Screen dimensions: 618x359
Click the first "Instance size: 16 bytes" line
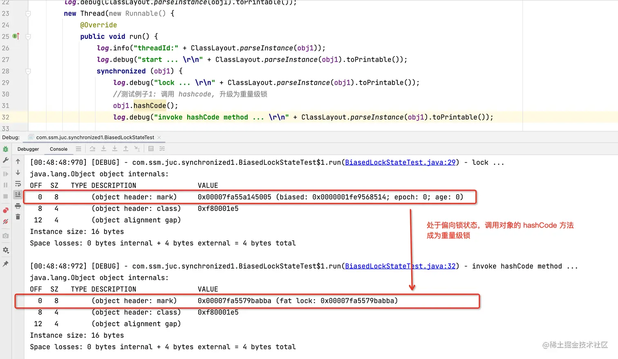[x=77, y=231]
